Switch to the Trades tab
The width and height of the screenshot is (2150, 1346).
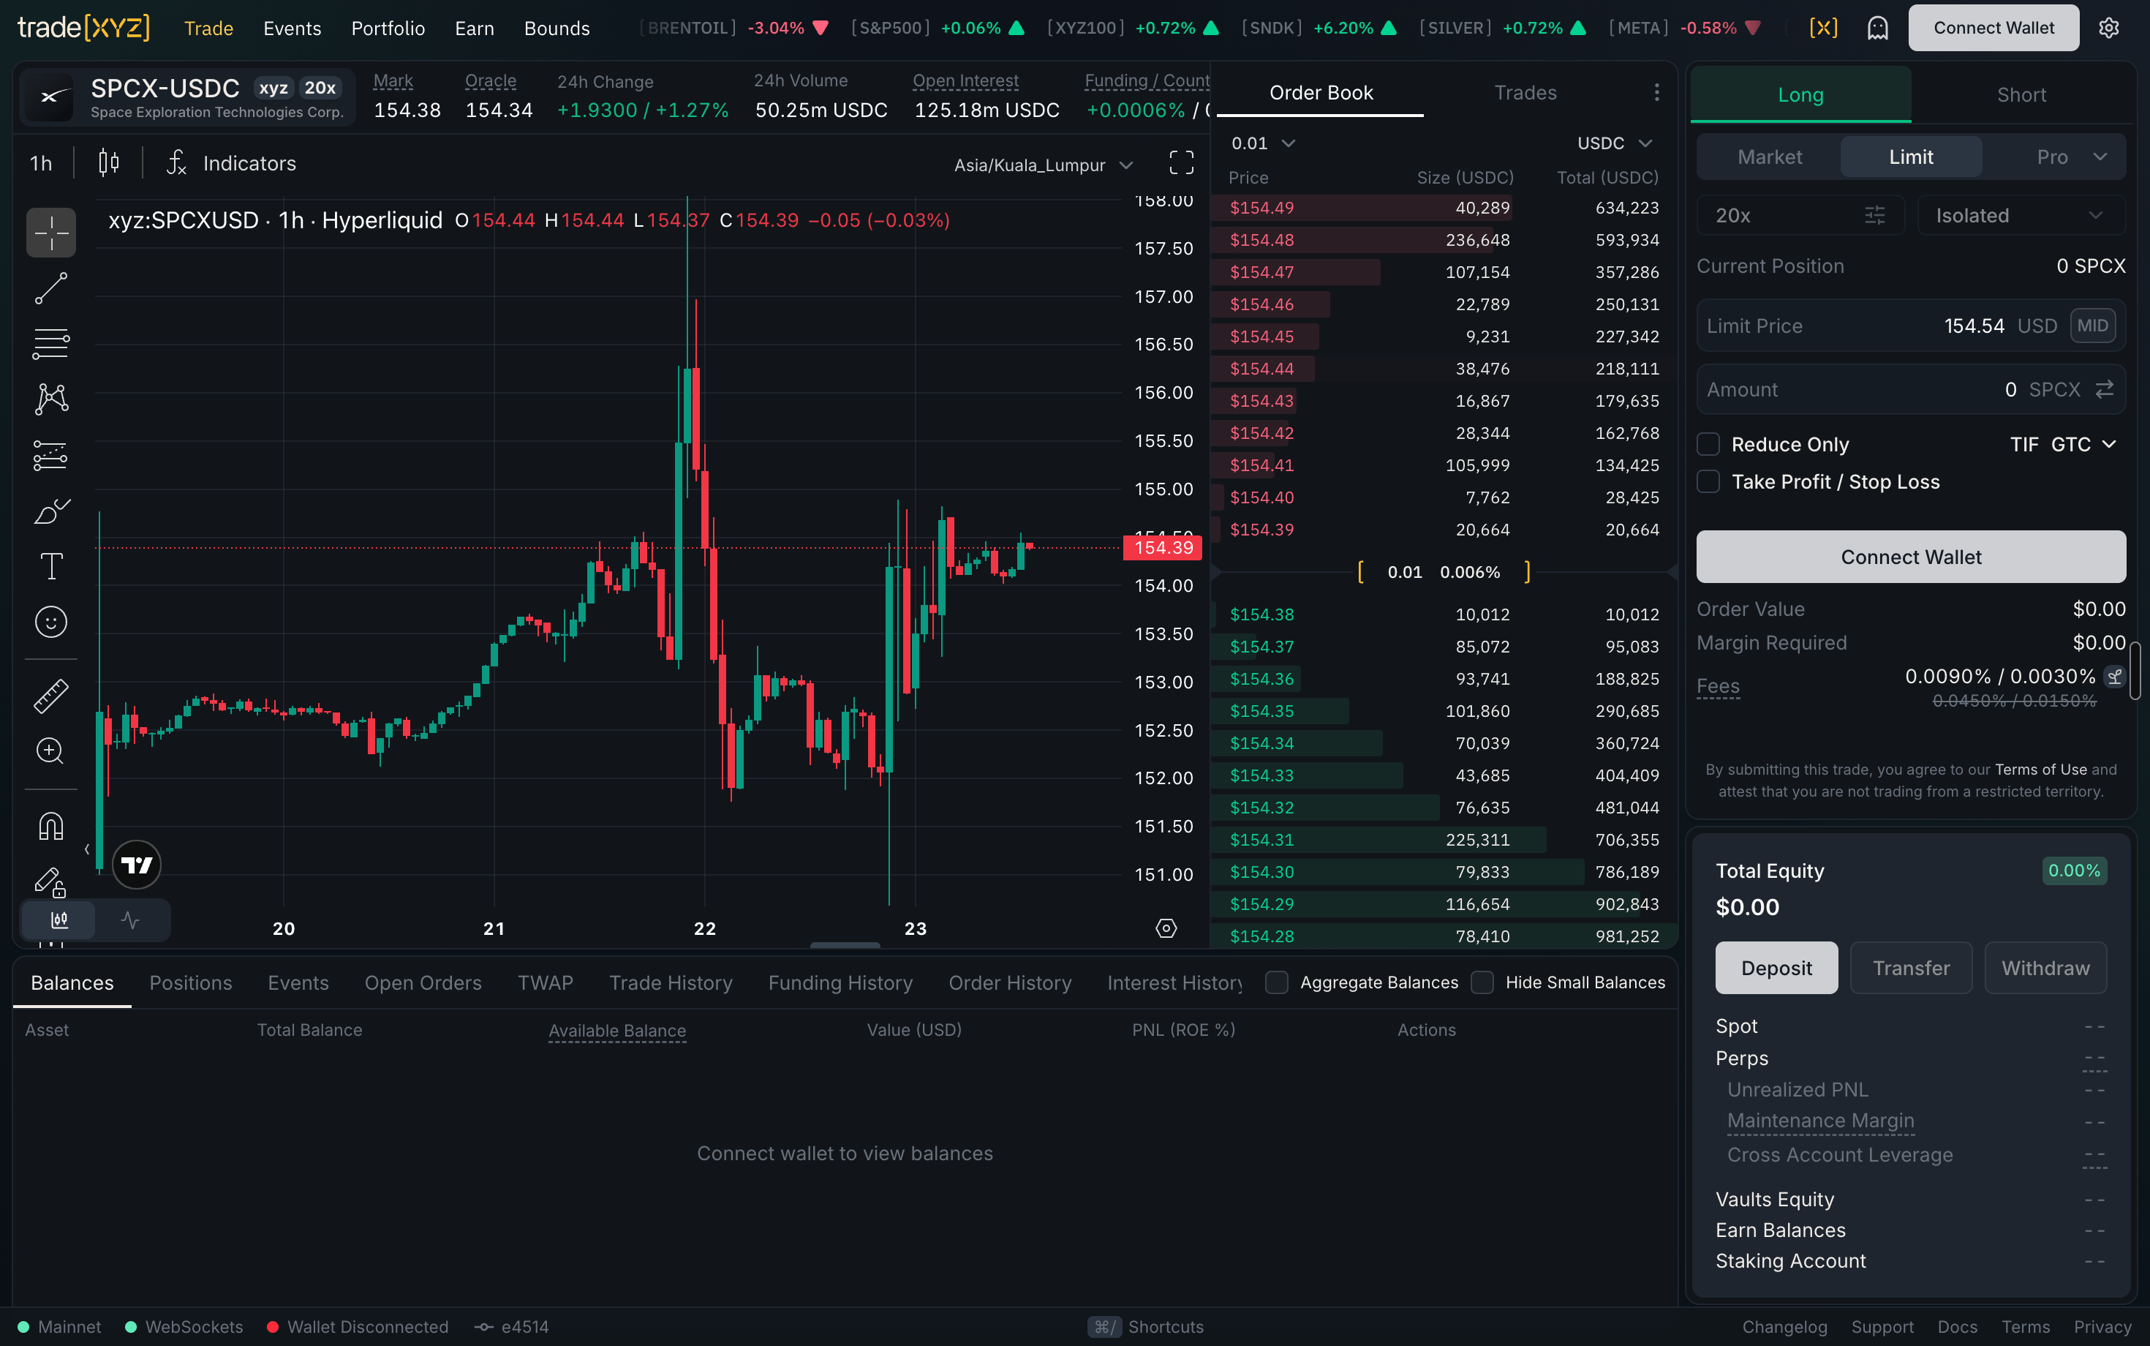tap(1525, 93)
